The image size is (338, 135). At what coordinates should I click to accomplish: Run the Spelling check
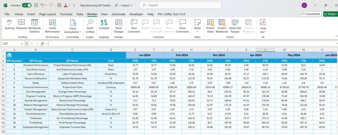(10, 24)
